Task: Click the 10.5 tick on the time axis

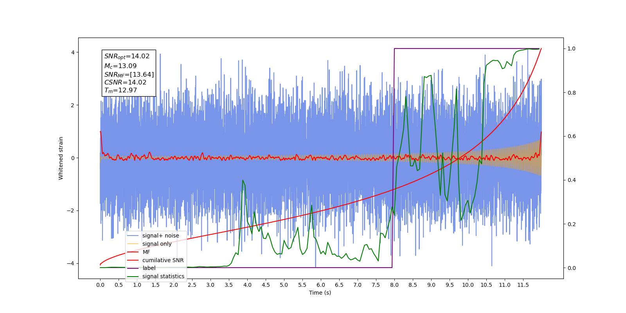Action: click(x=486, y=285)
